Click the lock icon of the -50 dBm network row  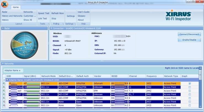point(4,87)
